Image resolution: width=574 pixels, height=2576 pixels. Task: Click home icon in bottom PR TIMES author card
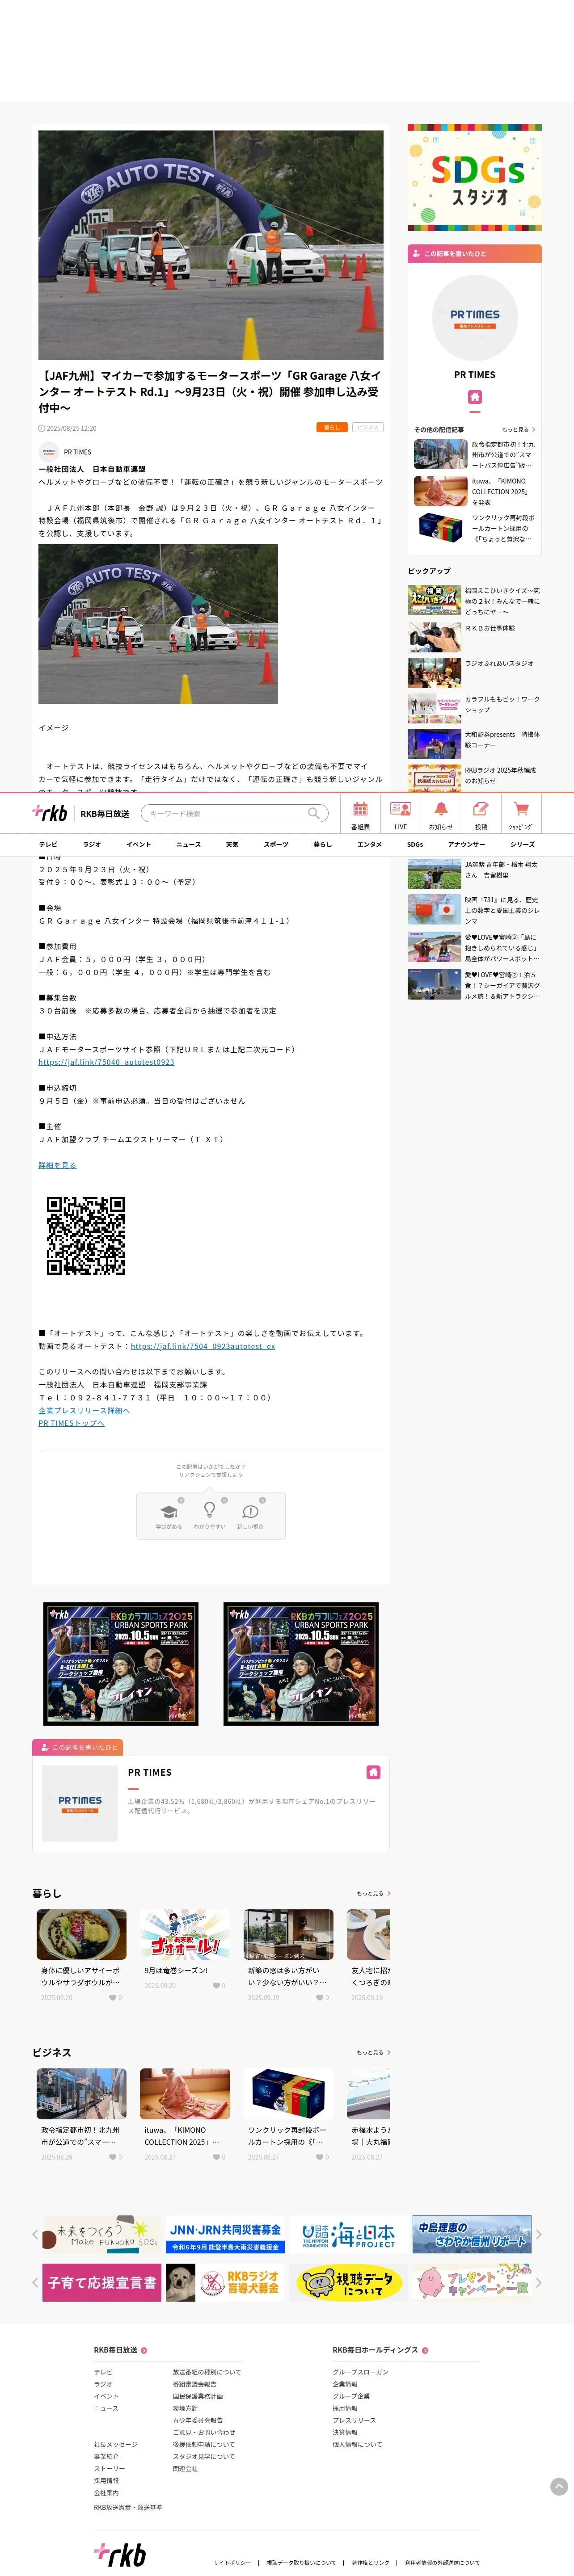coord(373,1772)
